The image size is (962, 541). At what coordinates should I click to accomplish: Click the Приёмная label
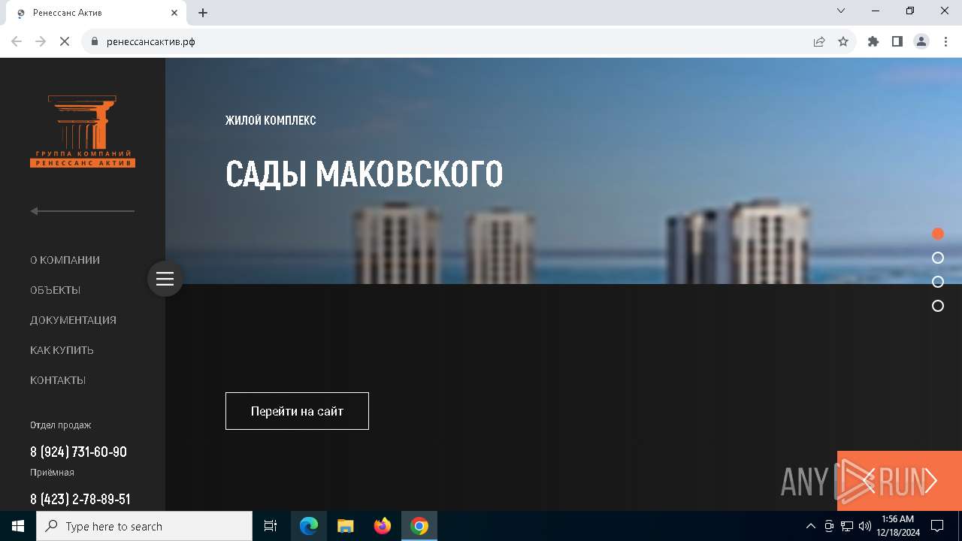[x=52, y=473]
